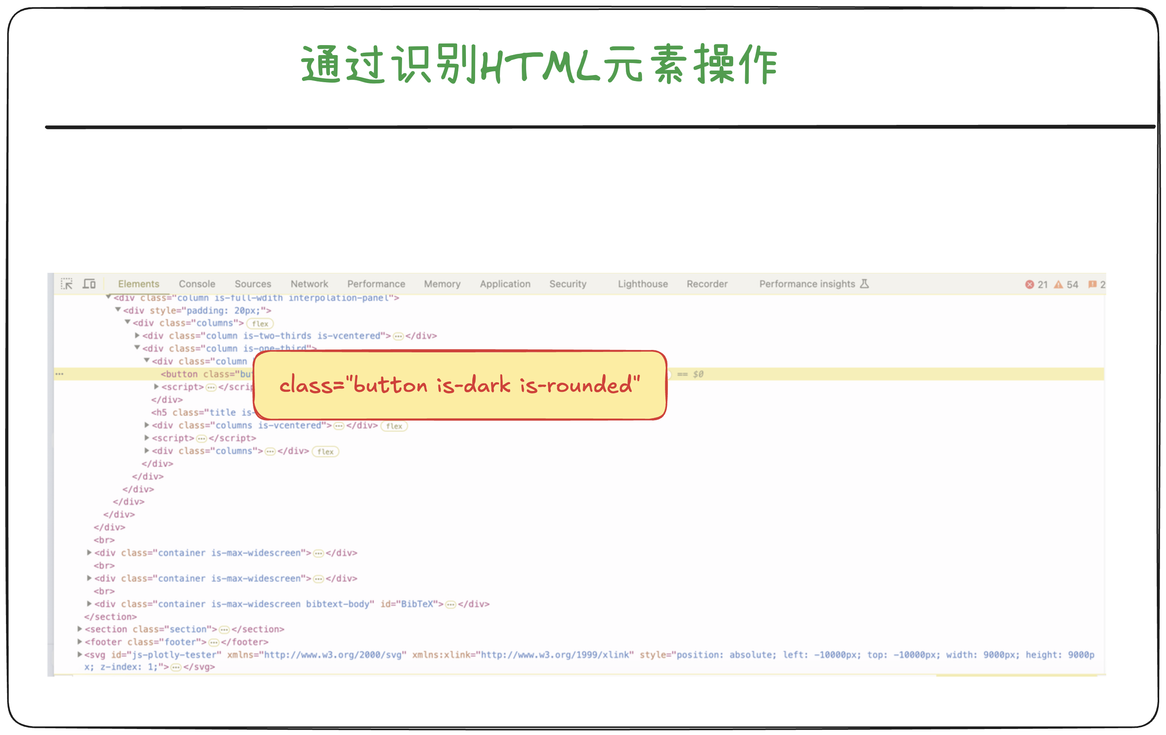Click the orange warning triangle icon
Image resolution: width=1166 pixels, height=735 pixels.
pyautogui.click(x=1059, y=285)
